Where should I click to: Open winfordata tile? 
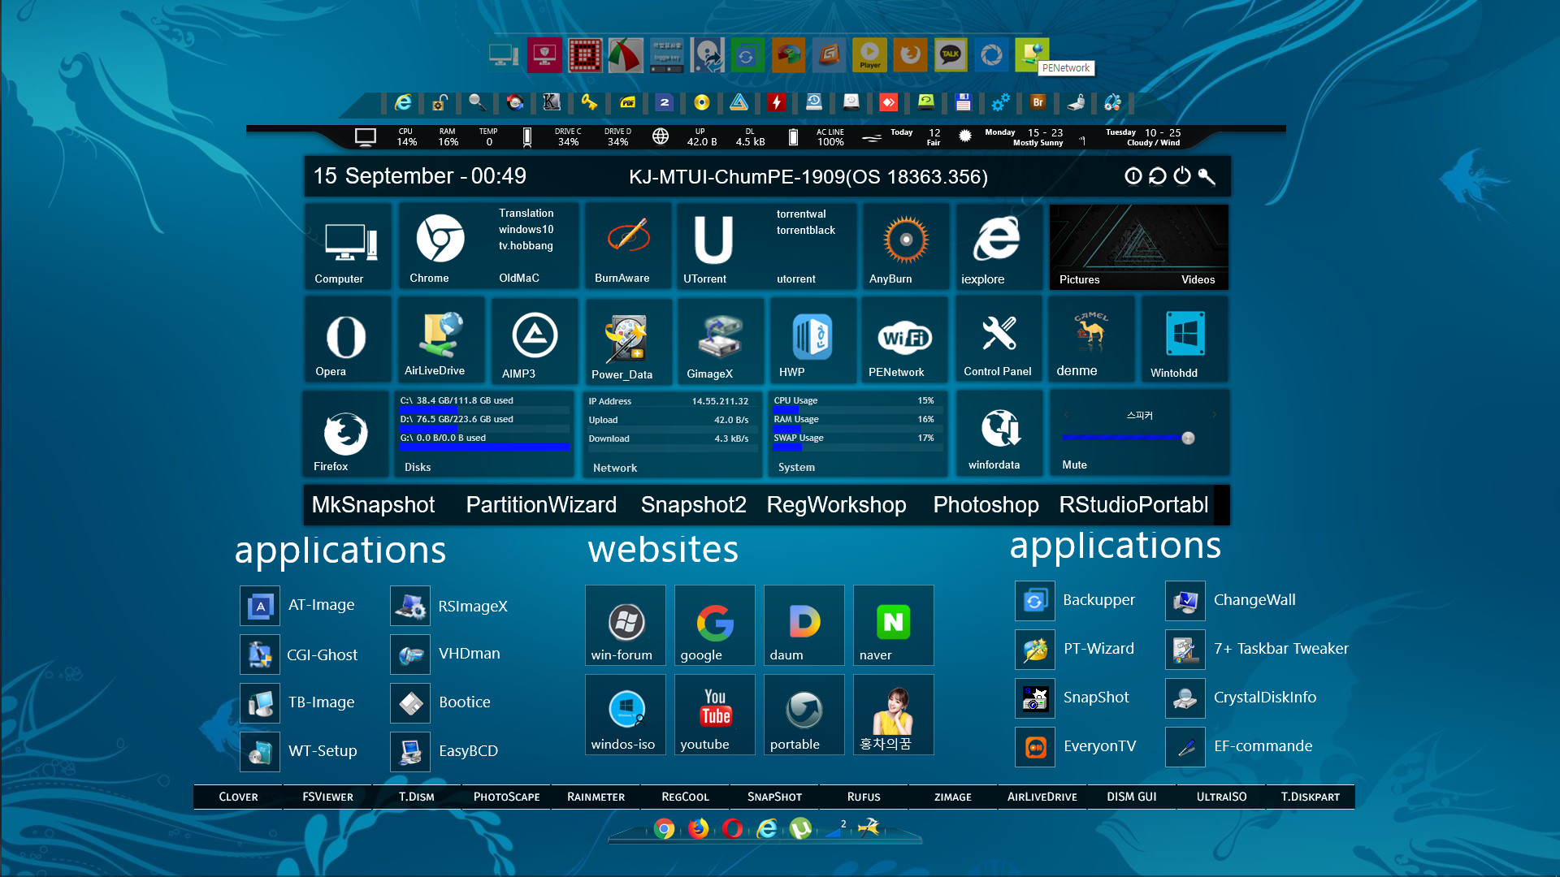coord(999,434)
